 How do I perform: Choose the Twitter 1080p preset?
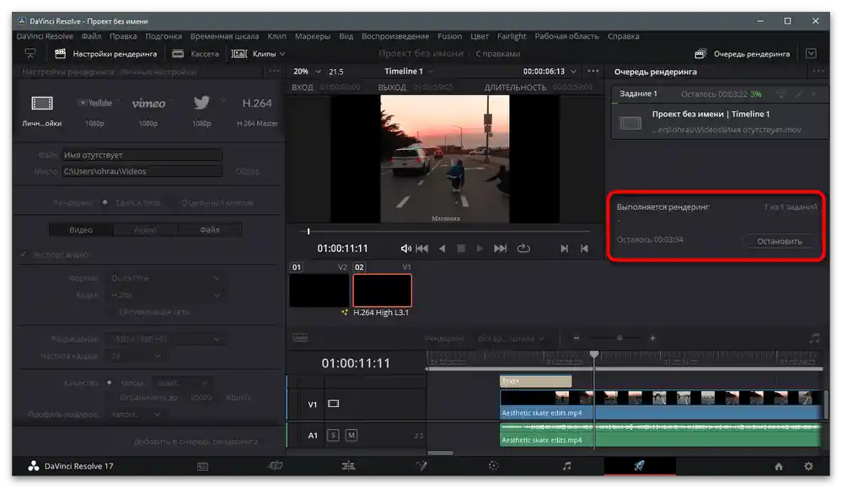[201, 103]
